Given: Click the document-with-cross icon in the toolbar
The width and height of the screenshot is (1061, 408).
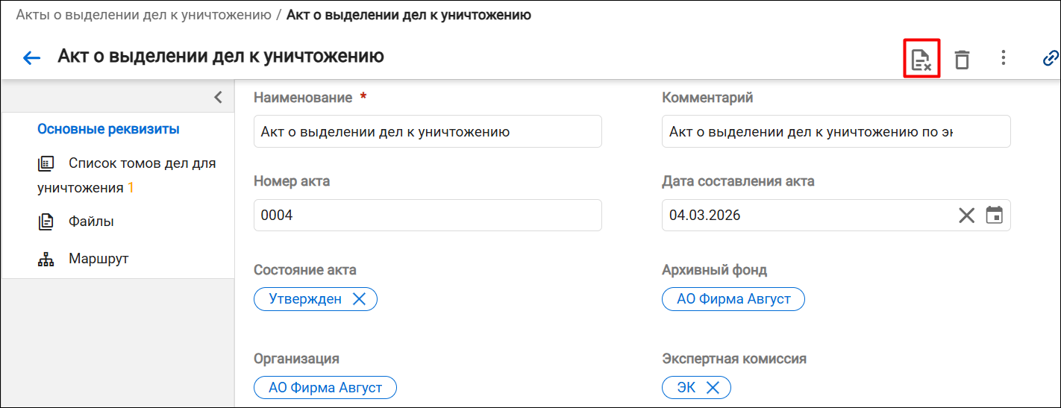Looking at the screenshot, I should pyautogui.click(x=921, y=58).
